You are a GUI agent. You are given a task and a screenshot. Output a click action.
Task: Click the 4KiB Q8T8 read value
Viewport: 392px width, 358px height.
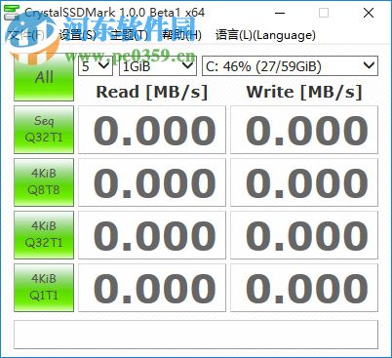(x=152, y=182)
